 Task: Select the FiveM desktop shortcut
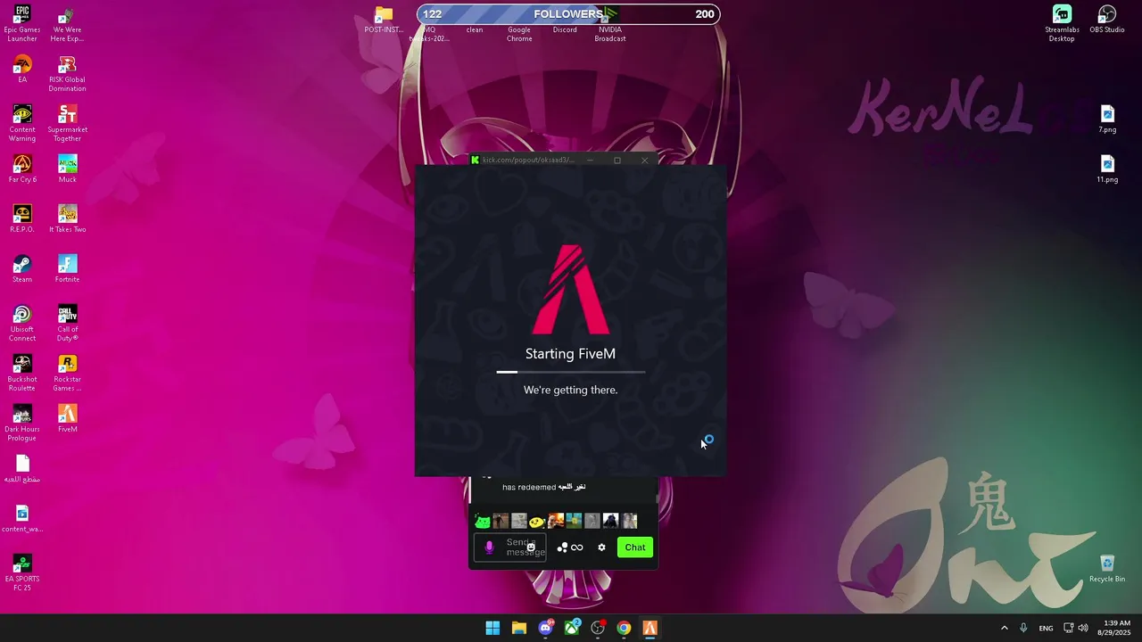pyautogui.click(x=67, y=419)
